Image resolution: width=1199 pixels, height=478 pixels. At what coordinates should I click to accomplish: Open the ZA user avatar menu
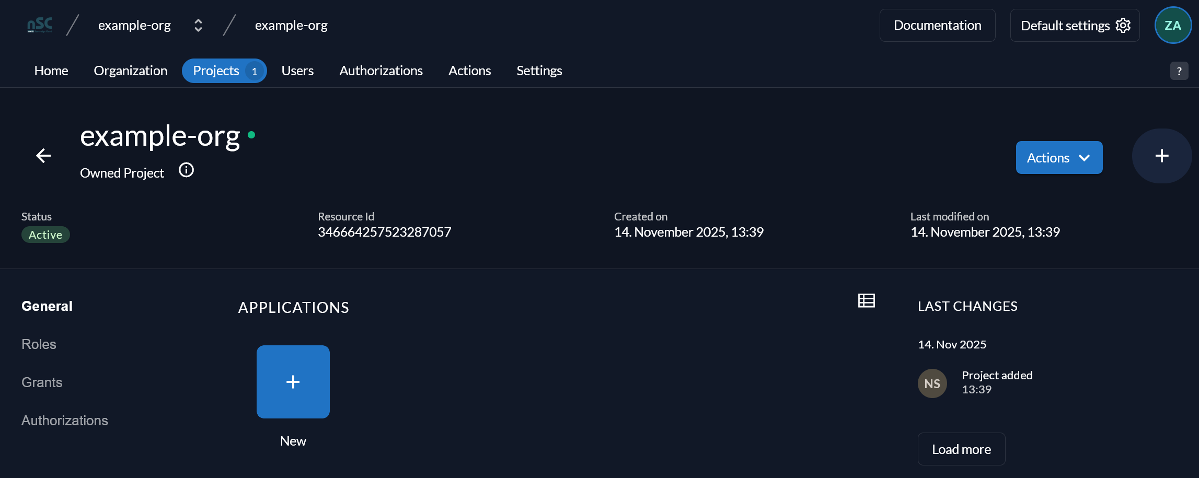pyautogui.click(x=1173, y=25)
